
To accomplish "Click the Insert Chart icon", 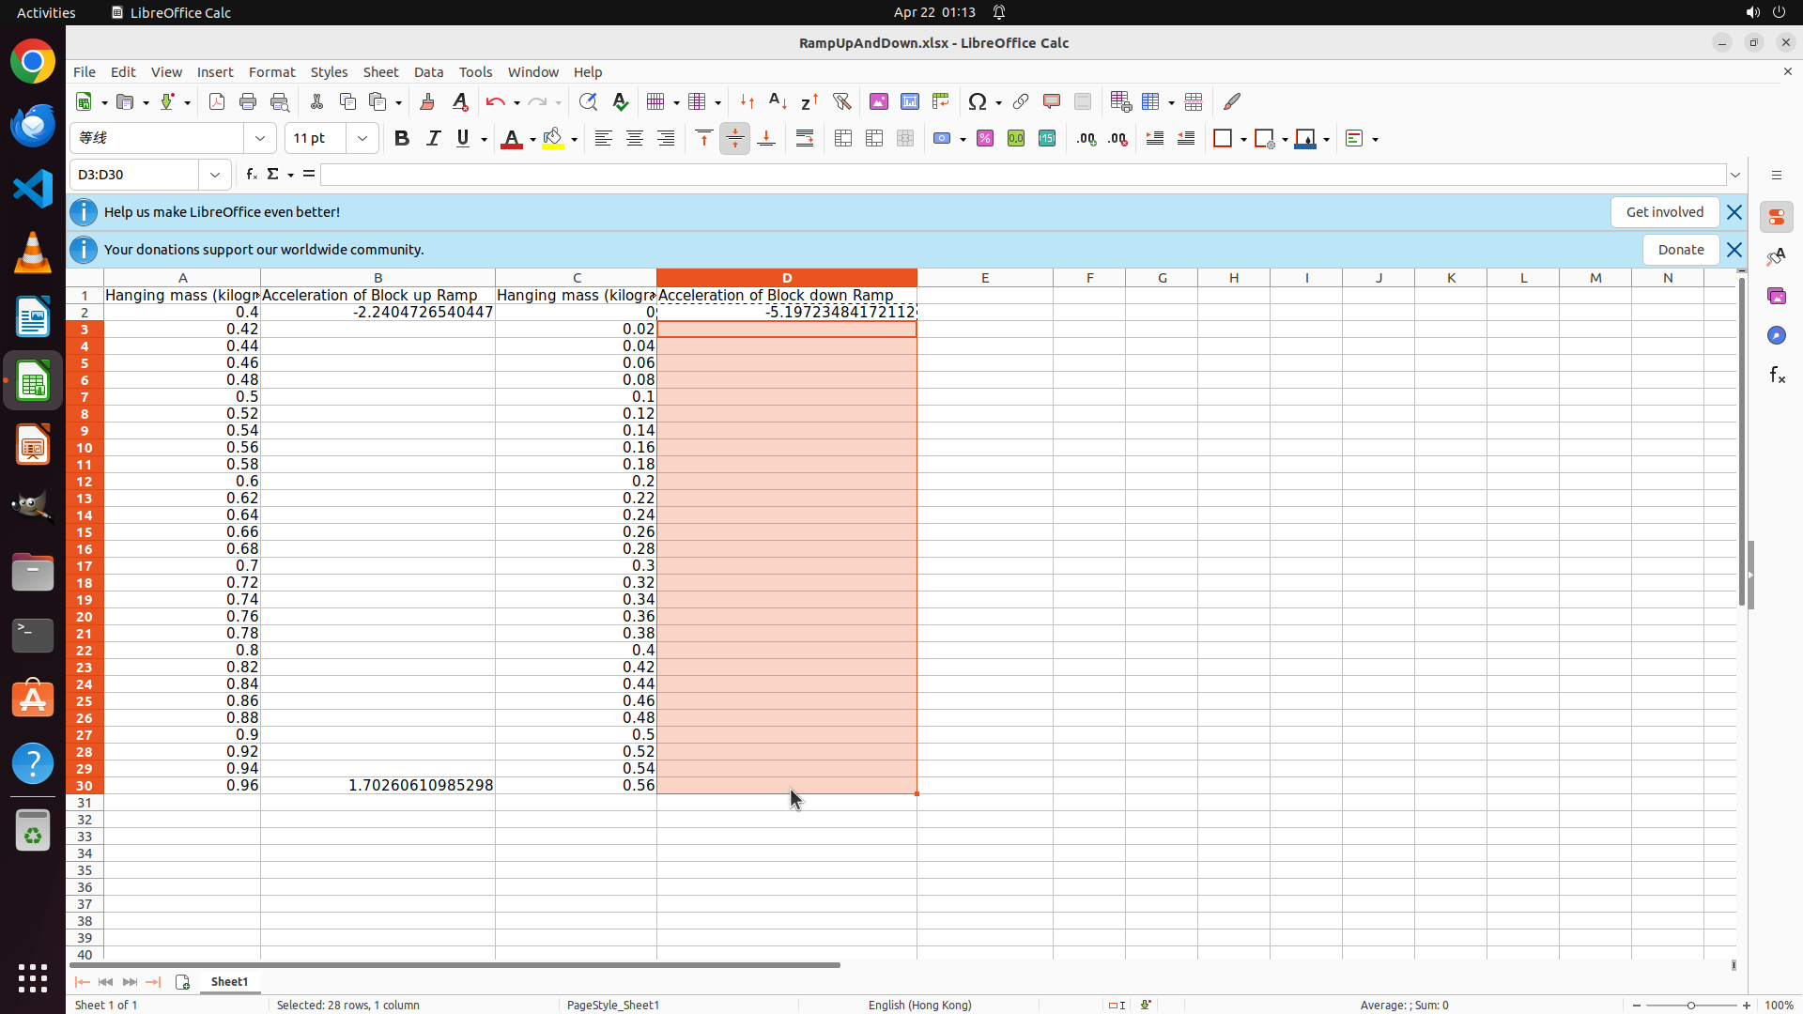I will [910, 101].
